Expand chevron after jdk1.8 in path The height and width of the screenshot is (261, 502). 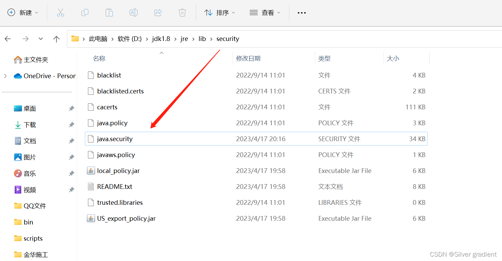[175, 39]
